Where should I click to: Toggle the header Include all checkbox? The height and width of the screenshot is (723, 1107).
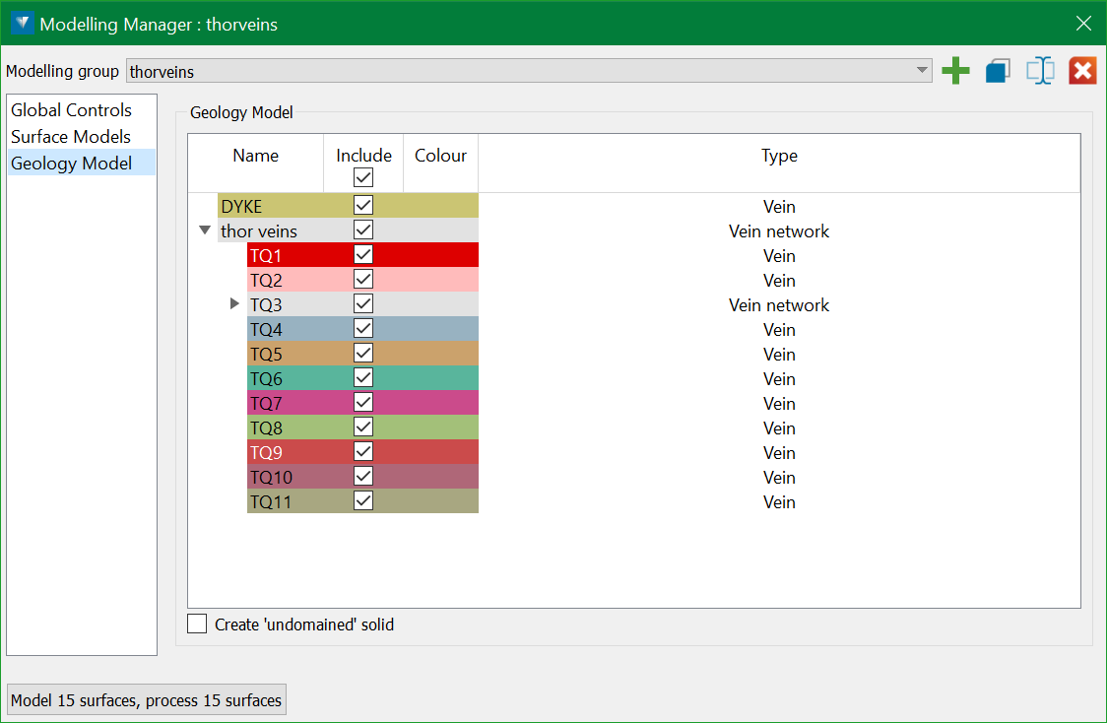pos(363,177)
